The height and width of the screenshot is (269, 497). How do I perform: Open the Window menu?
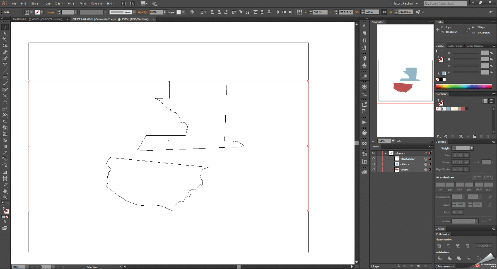click(97, 3)
